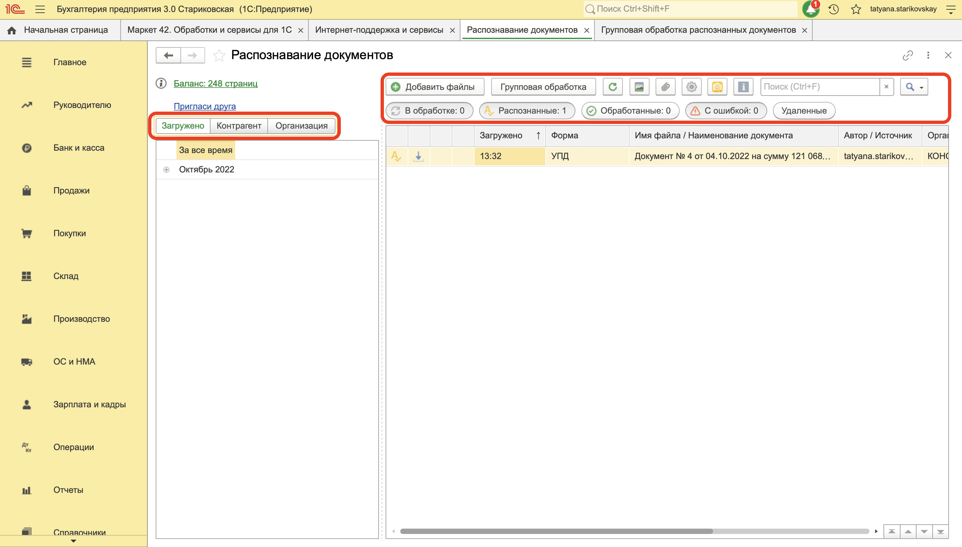962x547 pixels.
Task: Toggle the 'Обработанные: 0' filter
Action: click(x=630, y=111)
